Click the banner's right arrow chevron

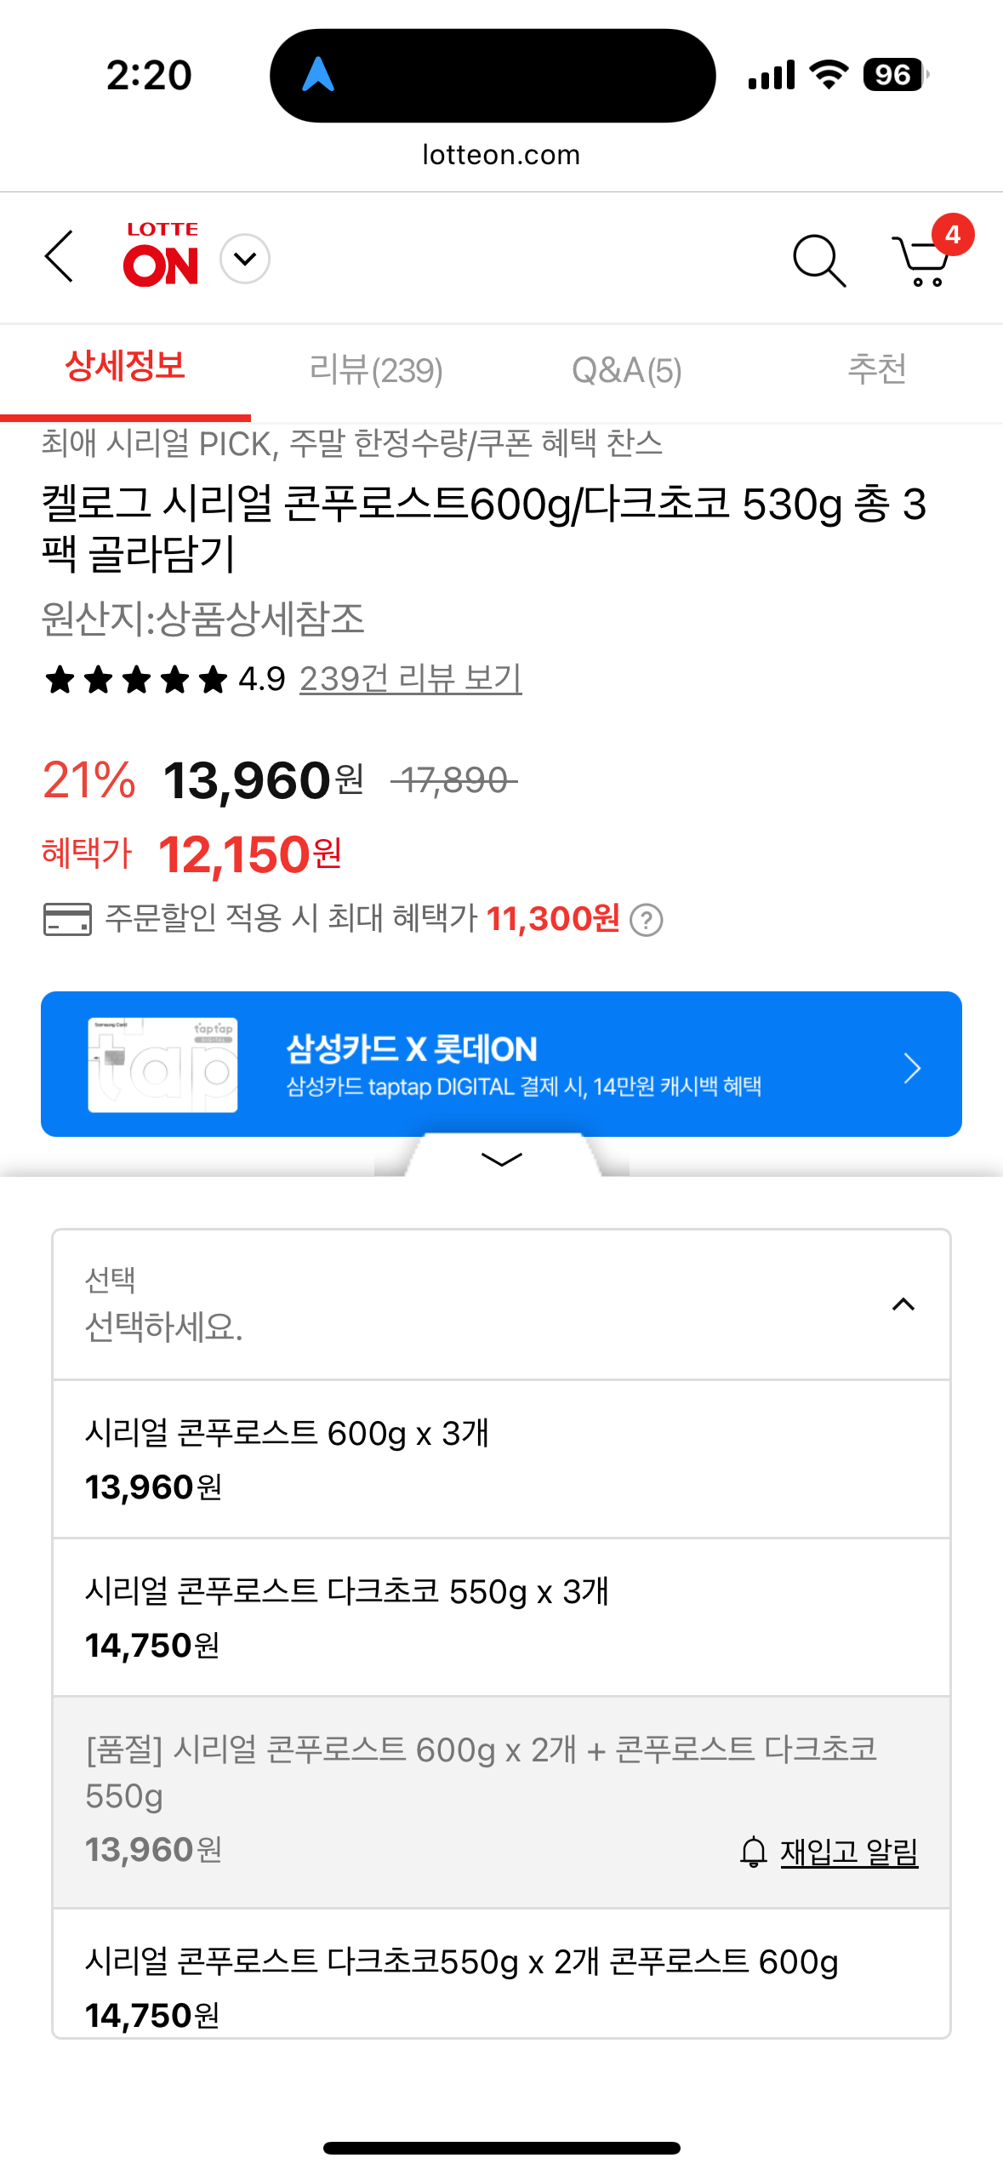tap(912, 1067)
